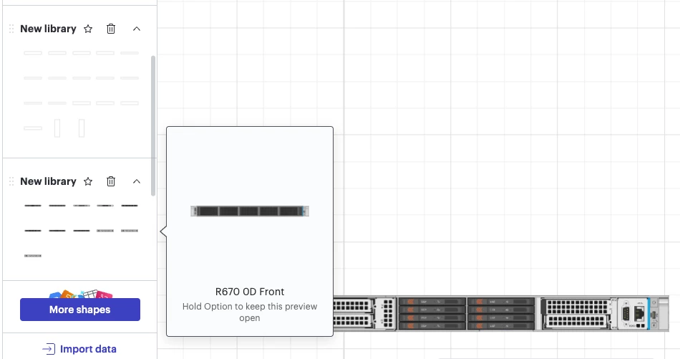Screen dimensions: 680x359
Task: Click the Import data arrow icon
Action: coord(49,349)
